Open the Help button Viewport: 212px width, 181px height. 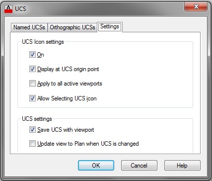coord(182,166)
